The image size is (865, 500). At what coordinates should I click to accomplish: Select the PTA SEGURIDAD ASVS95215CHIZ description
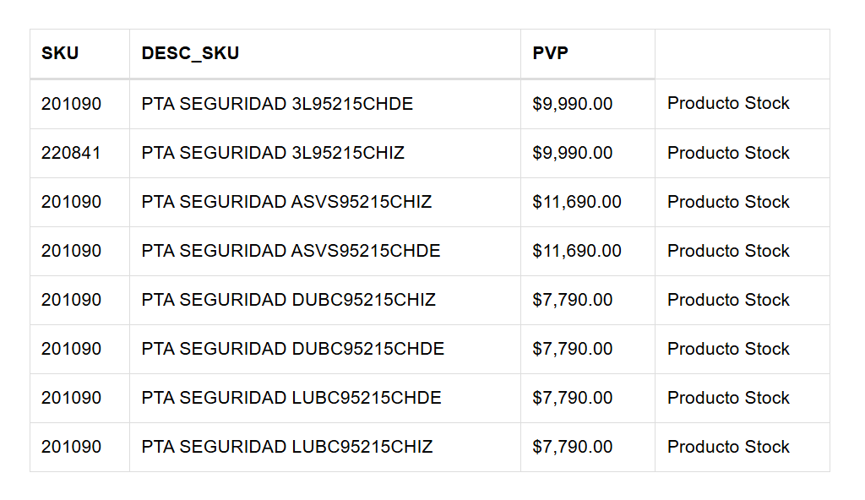pos(286,202)
